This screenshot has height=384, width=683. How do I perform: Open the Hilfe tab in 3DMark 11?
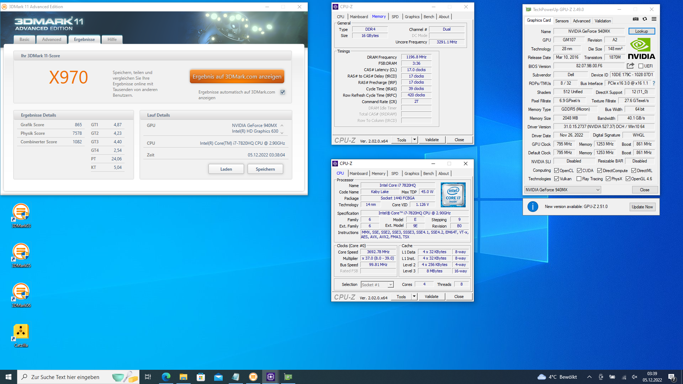point(112,39)
